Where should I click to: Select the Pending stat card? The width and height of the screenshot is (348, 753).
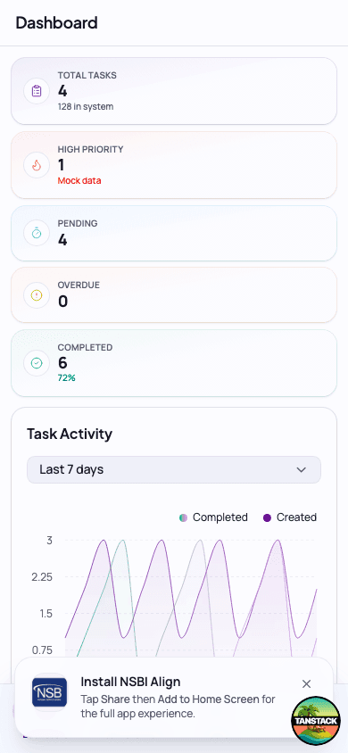pos(174,233)
